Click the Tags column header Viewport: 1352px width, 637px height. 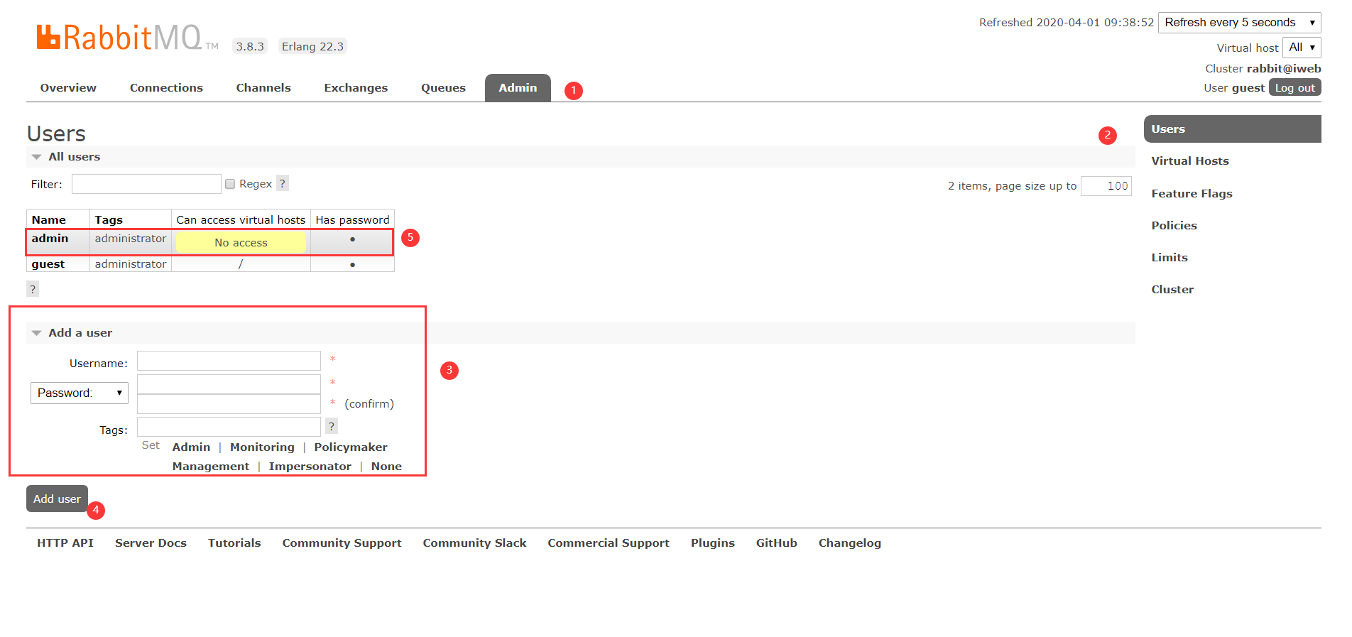(131, 219)
